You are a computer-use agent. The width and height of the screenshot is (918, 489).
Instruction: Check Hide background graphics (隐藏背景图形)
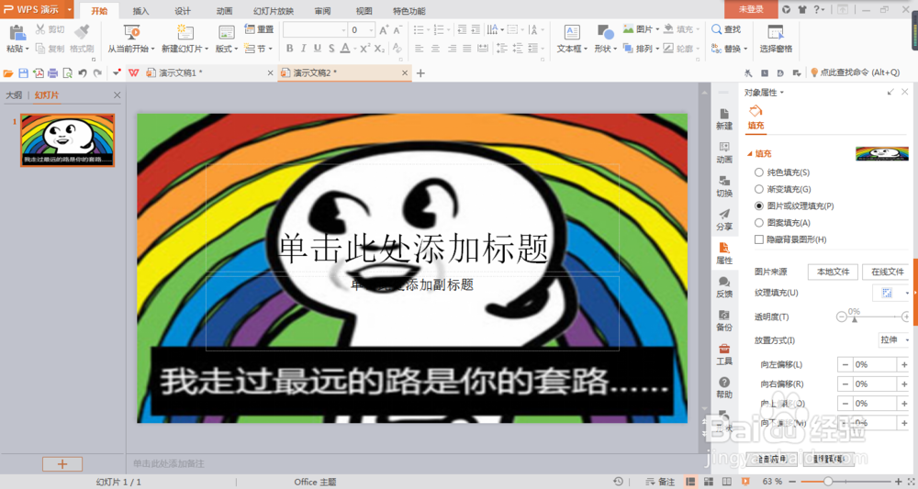(759, 239)
